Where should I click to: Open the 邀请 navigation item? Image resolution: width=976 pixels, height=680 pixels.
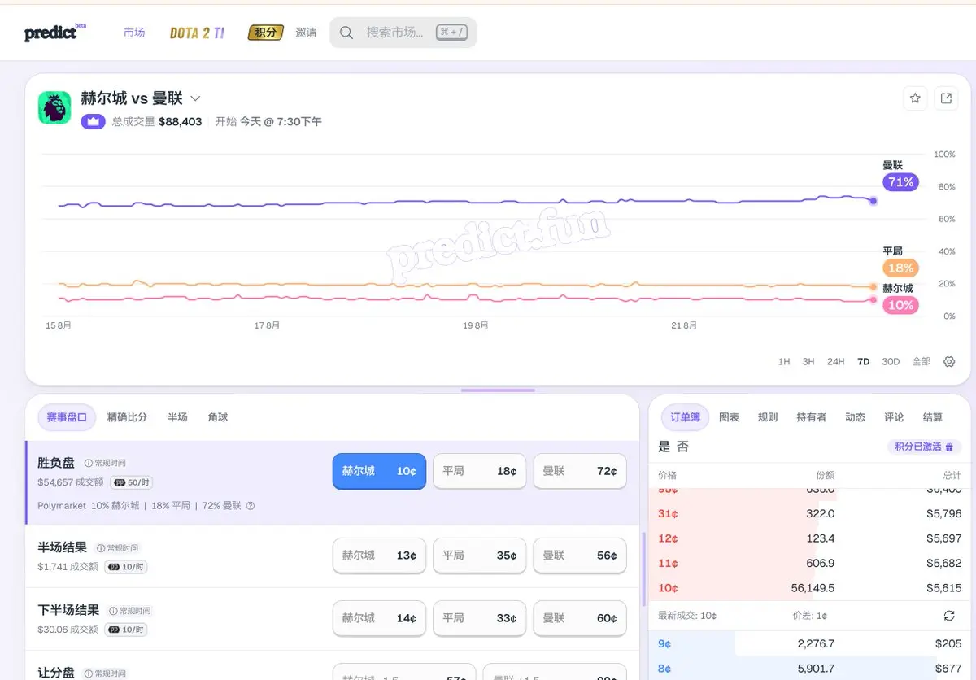point(306,33)
